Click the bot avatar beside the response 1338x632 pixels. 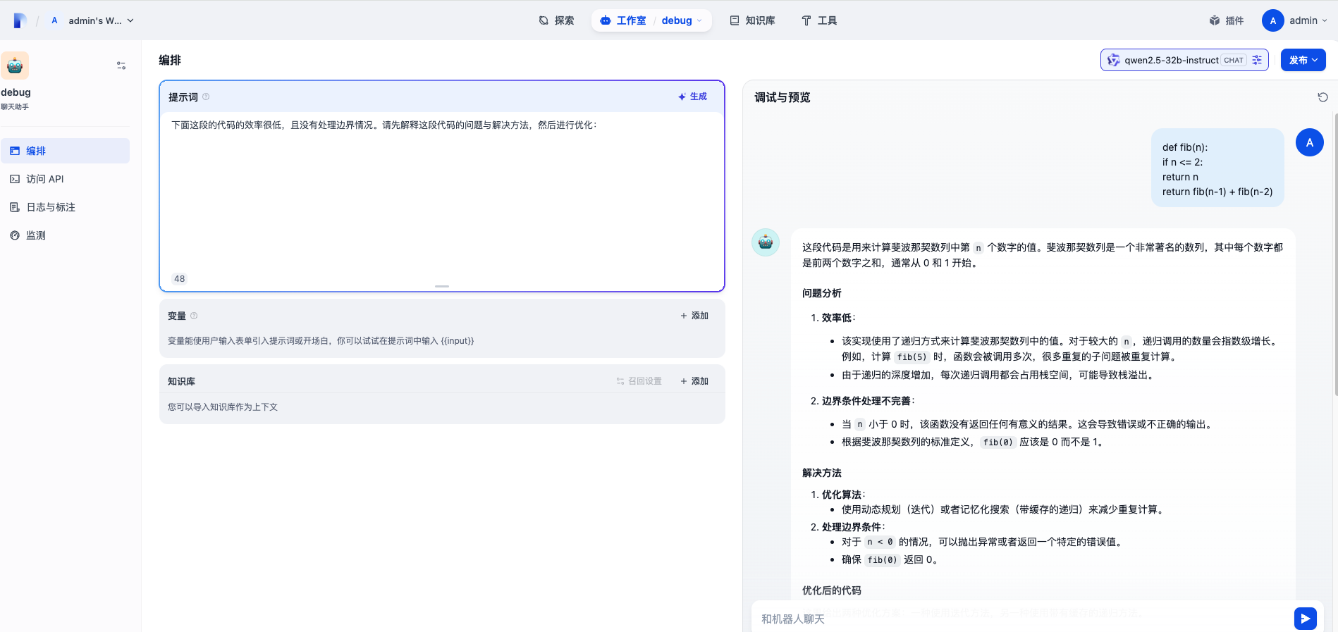(766, 242)
